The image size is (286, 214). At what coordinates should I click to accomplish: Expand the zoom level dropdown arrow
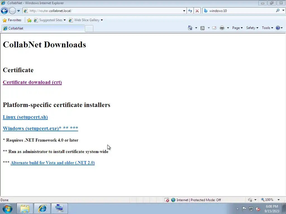[x=278, y=200]
